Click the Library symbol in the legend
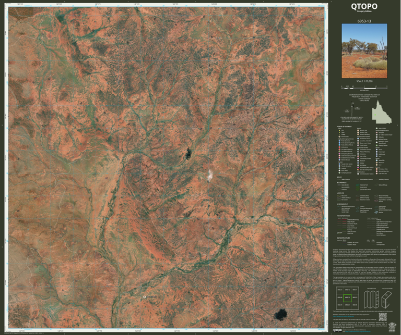The height and width of the screenshot is (335, 401). click(x=358, y=163)
